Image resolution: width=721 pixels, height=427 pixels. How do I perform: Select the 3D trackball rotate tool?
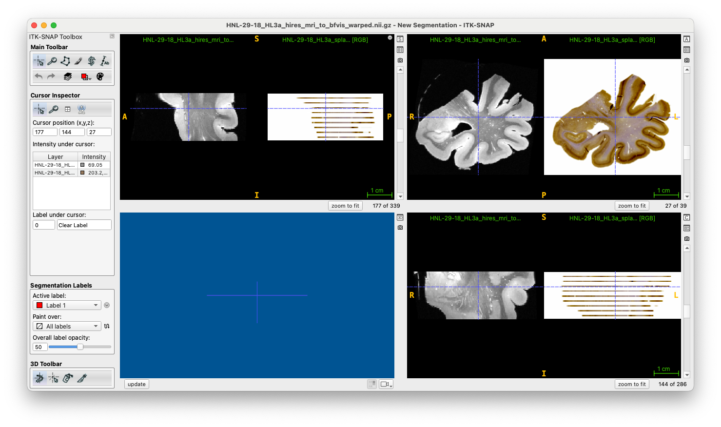[39, 378]
